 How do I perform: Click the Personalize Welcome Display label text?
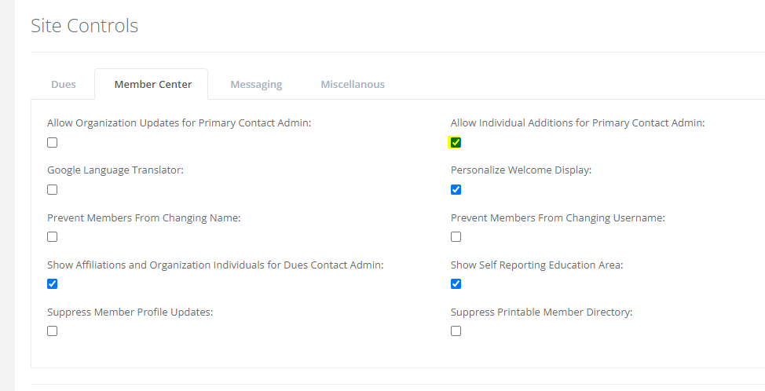521,170
